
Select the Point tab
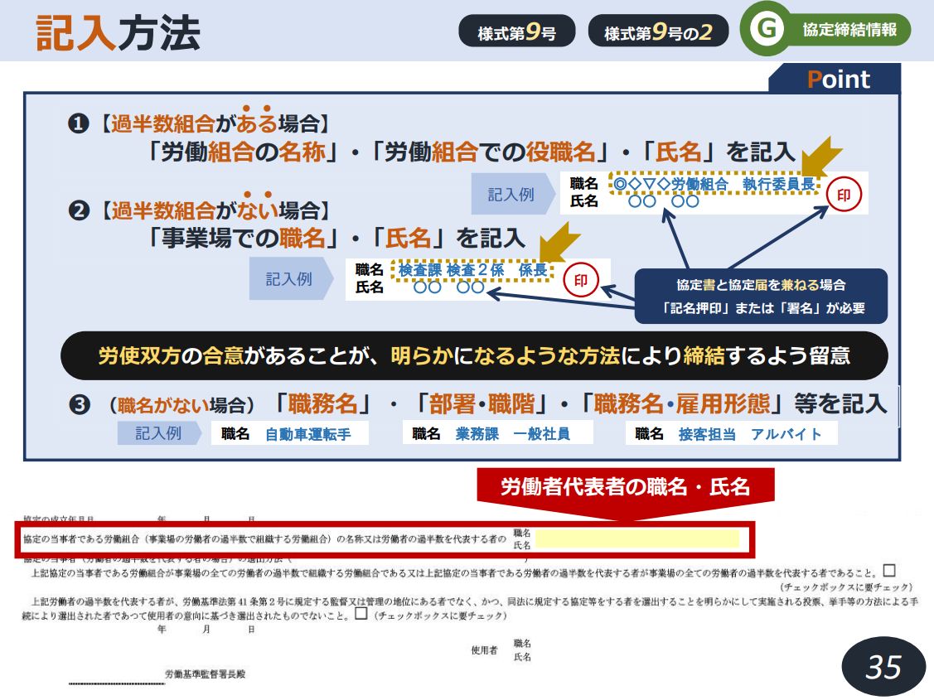coord(837,80)
